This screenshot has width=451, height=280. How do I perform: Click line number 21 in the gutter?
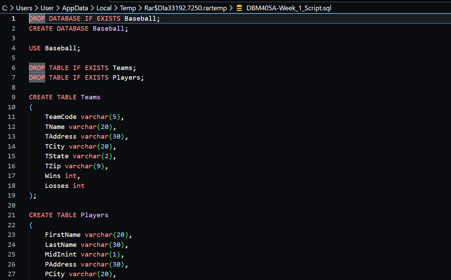(x=12, y=215)
